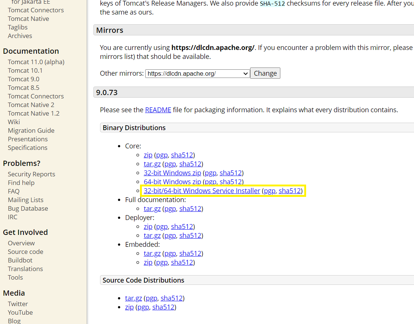Viewport: 414px width, 324px height.
Task: Open the Migration Guide
Action: click(x=31, y=130)
